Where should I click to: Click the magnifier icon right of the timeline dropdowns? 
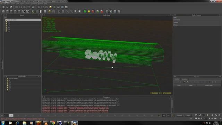[x=196, y=115]
